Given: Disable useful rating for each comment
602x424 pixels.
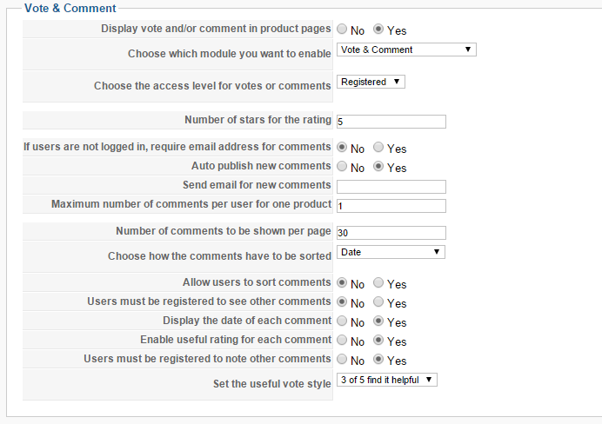Looking at the screenshot, I should 342,341.
